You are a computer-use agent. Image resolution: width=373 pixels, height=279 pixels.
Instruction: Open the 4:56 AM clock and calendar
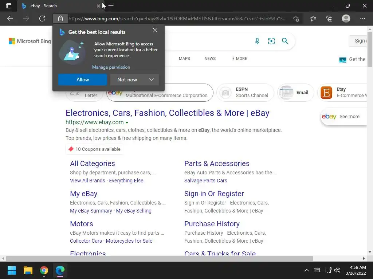[356, 270]
